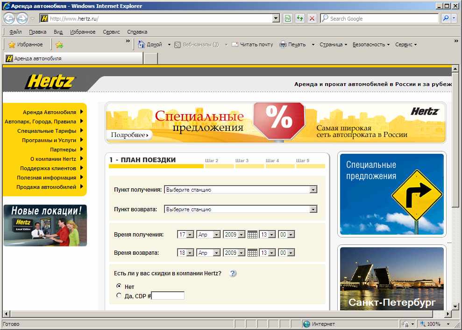The height and width of the screenshot is (330, 462).
Task: Click 'Поддержка клиентов' sidebar link
Action: (48, 168)
